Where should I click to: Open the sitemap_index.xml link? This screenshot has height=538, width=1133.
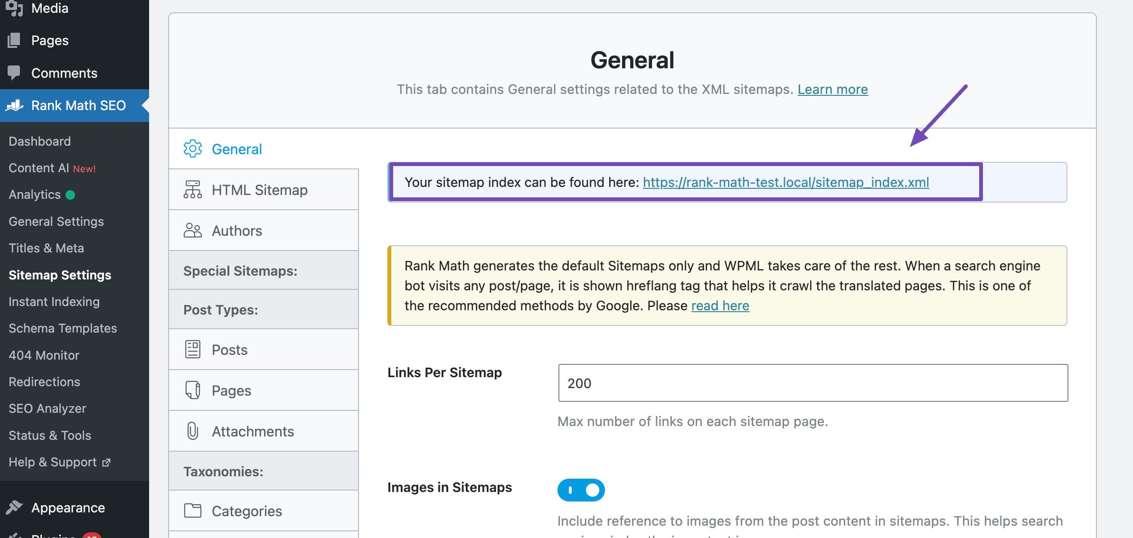[785, 182]
